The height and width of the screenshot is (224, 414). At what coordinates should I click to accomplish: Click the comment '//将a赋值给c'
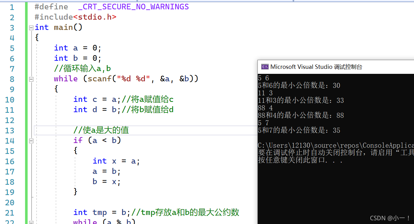pyautogui.click(x=147, y=99)
